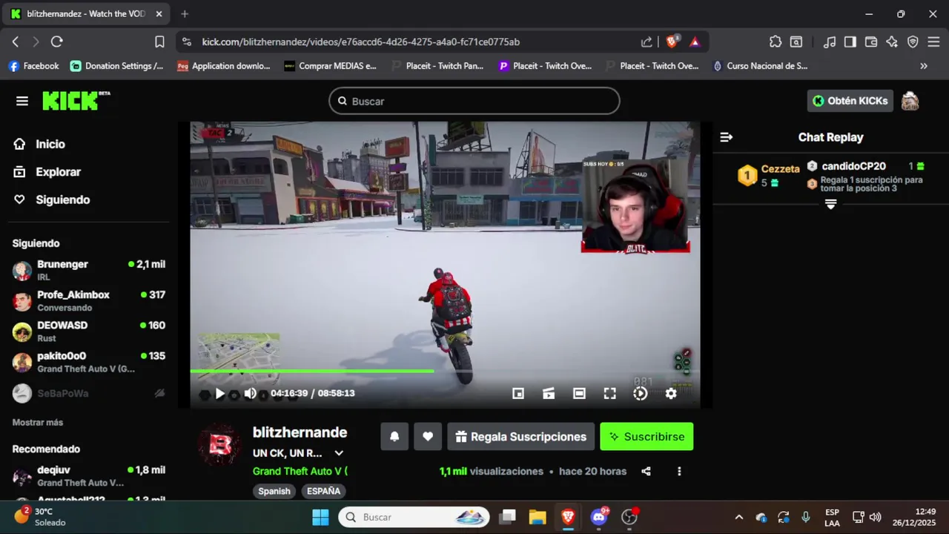Screen dimensions: 949x534
Task: Toggle the browser sidebar panel
Action: coord(850,42)
